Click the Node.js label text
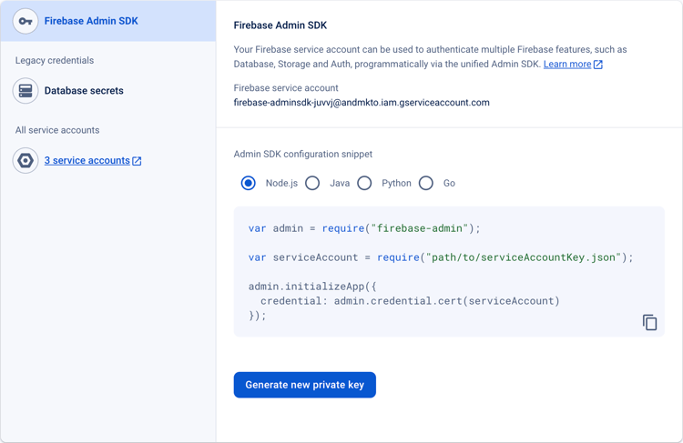 click(x=281, y=183)
